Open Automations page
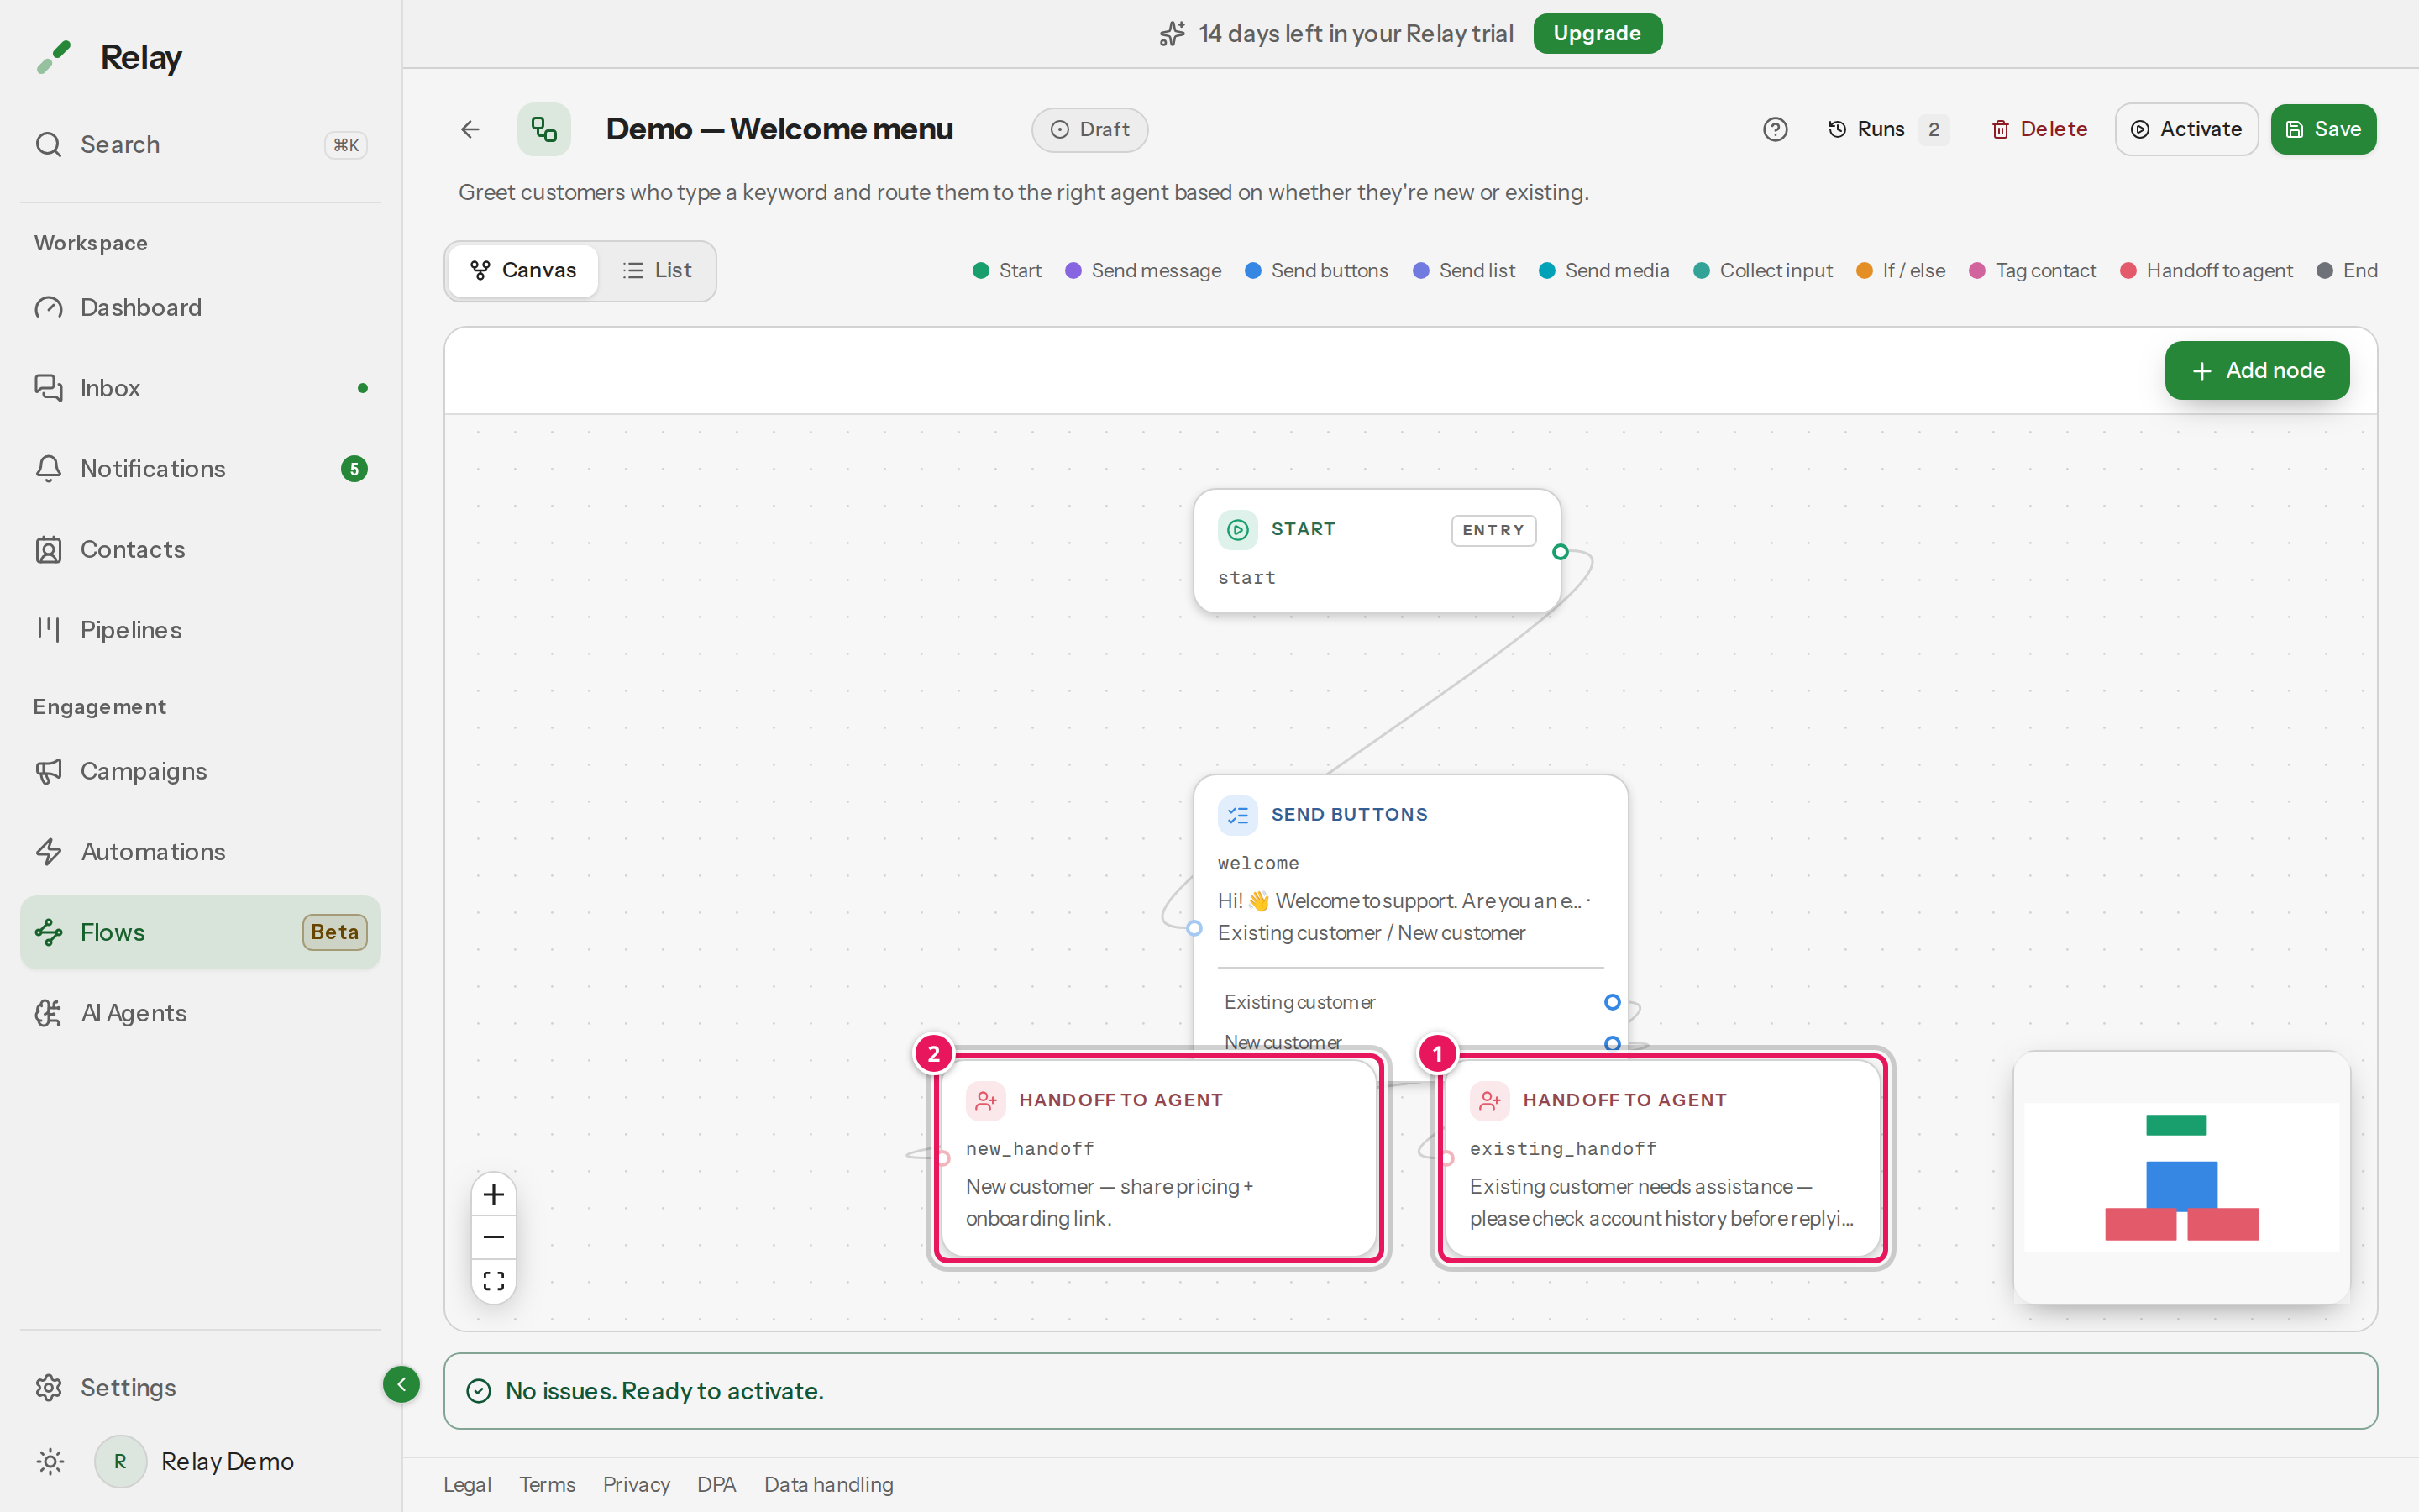The width and height of the screenshot is (2419, 1512). (200, 852)
